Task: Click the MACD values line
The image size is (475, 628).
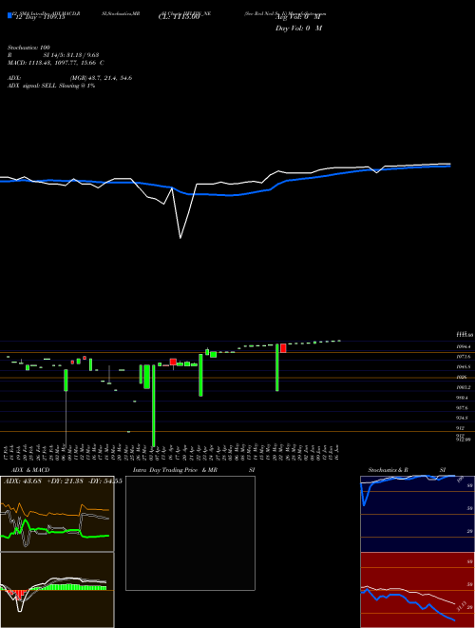Action: (56, 63)
